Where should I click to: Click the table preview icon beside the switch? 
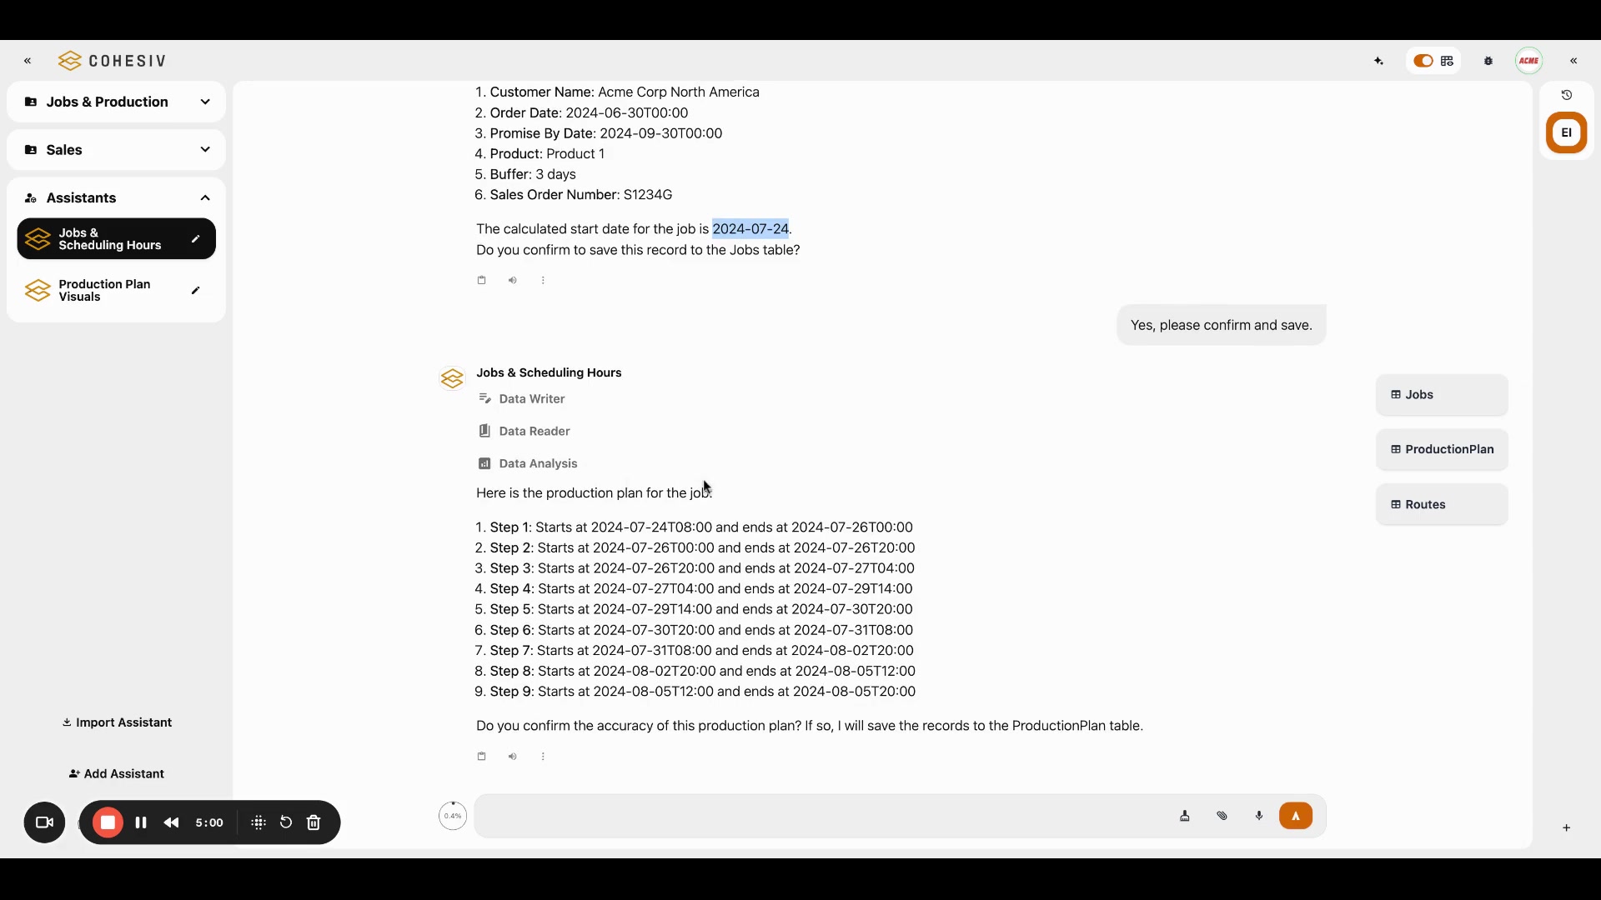click(1448, 61)
